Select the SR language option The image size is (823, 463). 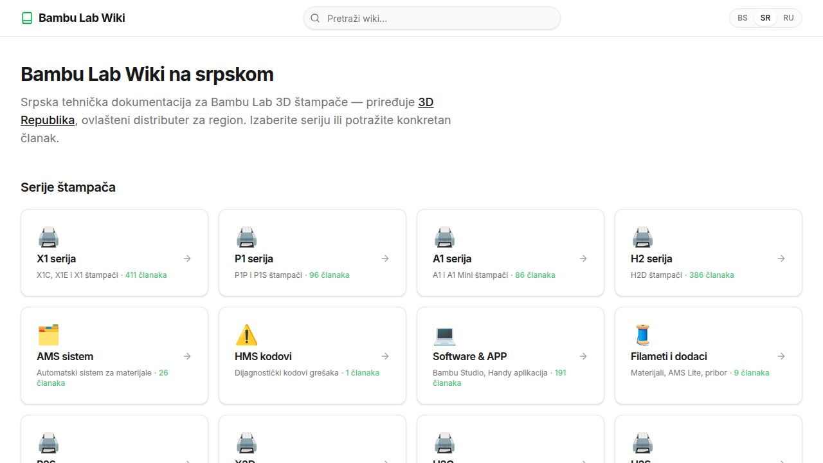pos(765,18)
